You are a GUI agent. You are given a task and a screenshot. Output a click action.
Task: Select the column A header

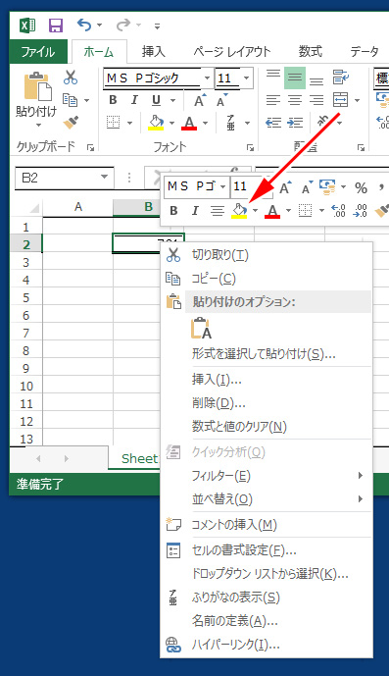tap(78, 207)
